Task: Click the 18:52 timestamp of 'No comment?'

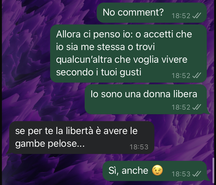Action: pyautogui.click(x=181, y=16)
